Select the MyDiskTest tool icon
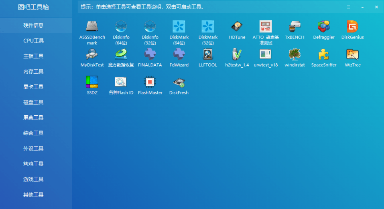This screenshot has width=384, height=209. click(x=92, y=54)
